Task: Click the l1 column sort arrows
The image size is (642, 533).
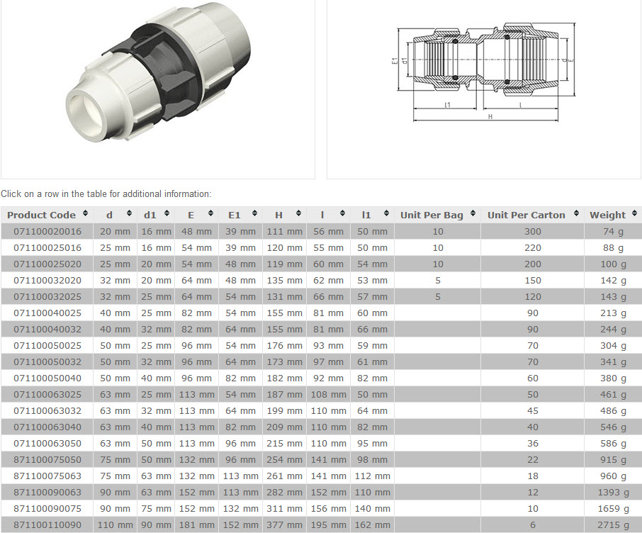Action: tap(386, 214)
